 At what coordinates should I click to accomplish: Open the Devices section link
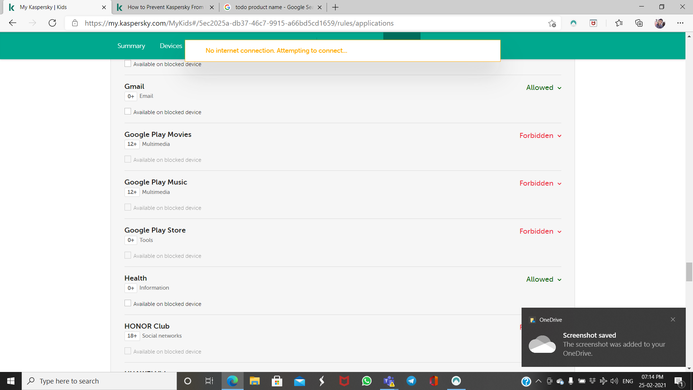(x=171, y=46)
